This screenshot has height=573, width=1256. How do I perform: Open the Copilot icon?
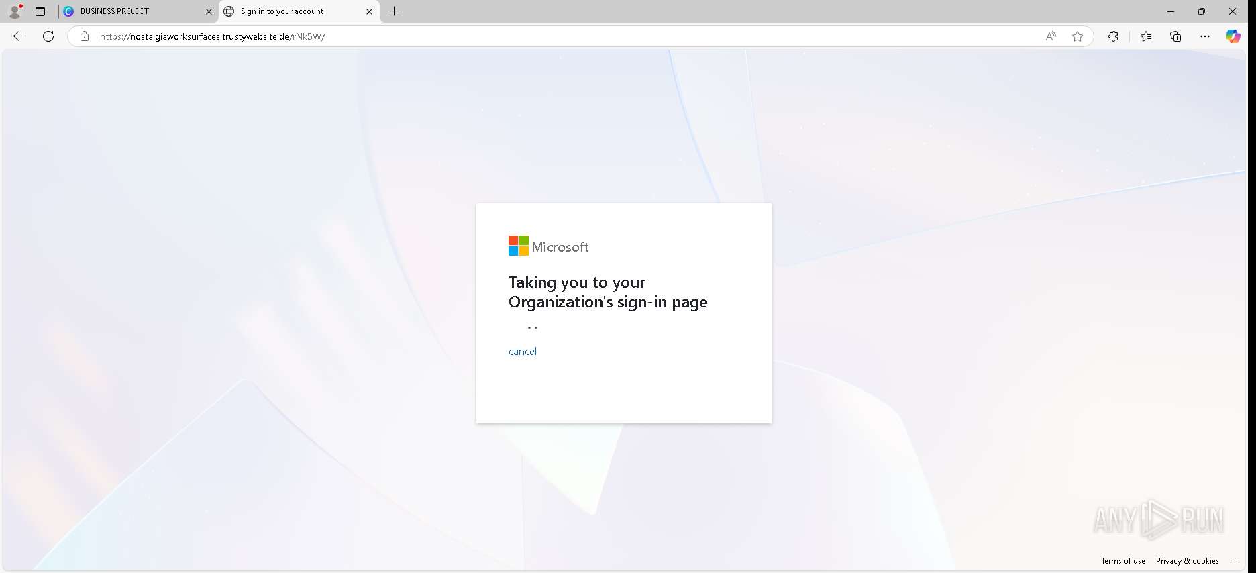[x=1233, y=36]
